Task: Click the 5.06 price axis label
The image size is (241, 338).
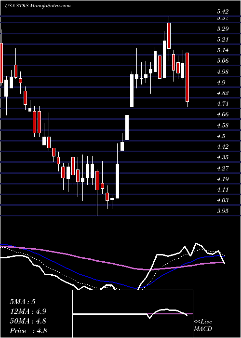Action: [x=223, y=61]
